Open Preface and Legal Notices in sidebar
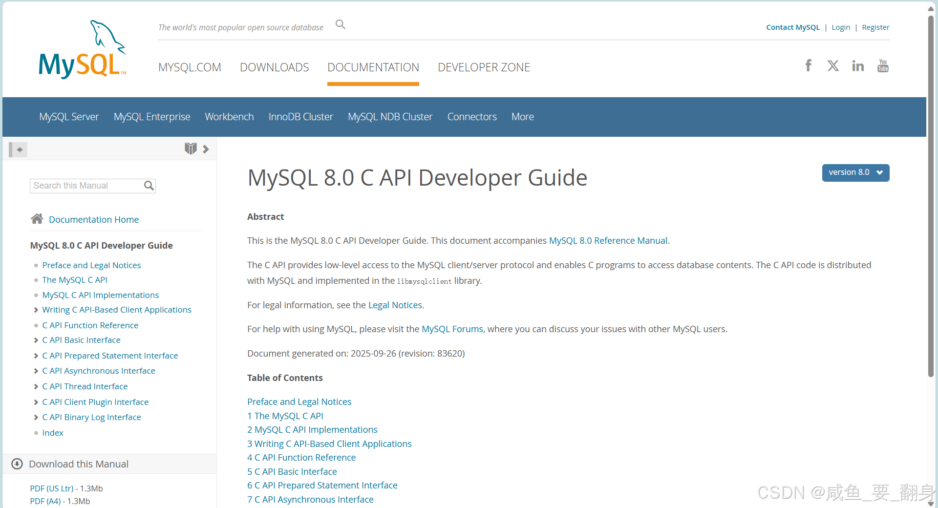Viewport: 938px width, 508px height. 91,265
